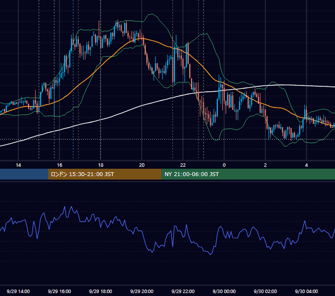
Task: Click the '16' hour axis label
Action: 60,165
